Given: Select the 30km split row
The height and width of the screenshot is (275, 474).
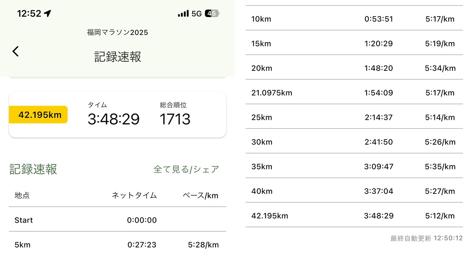Looking at the screenshot, I should (354, 142).
